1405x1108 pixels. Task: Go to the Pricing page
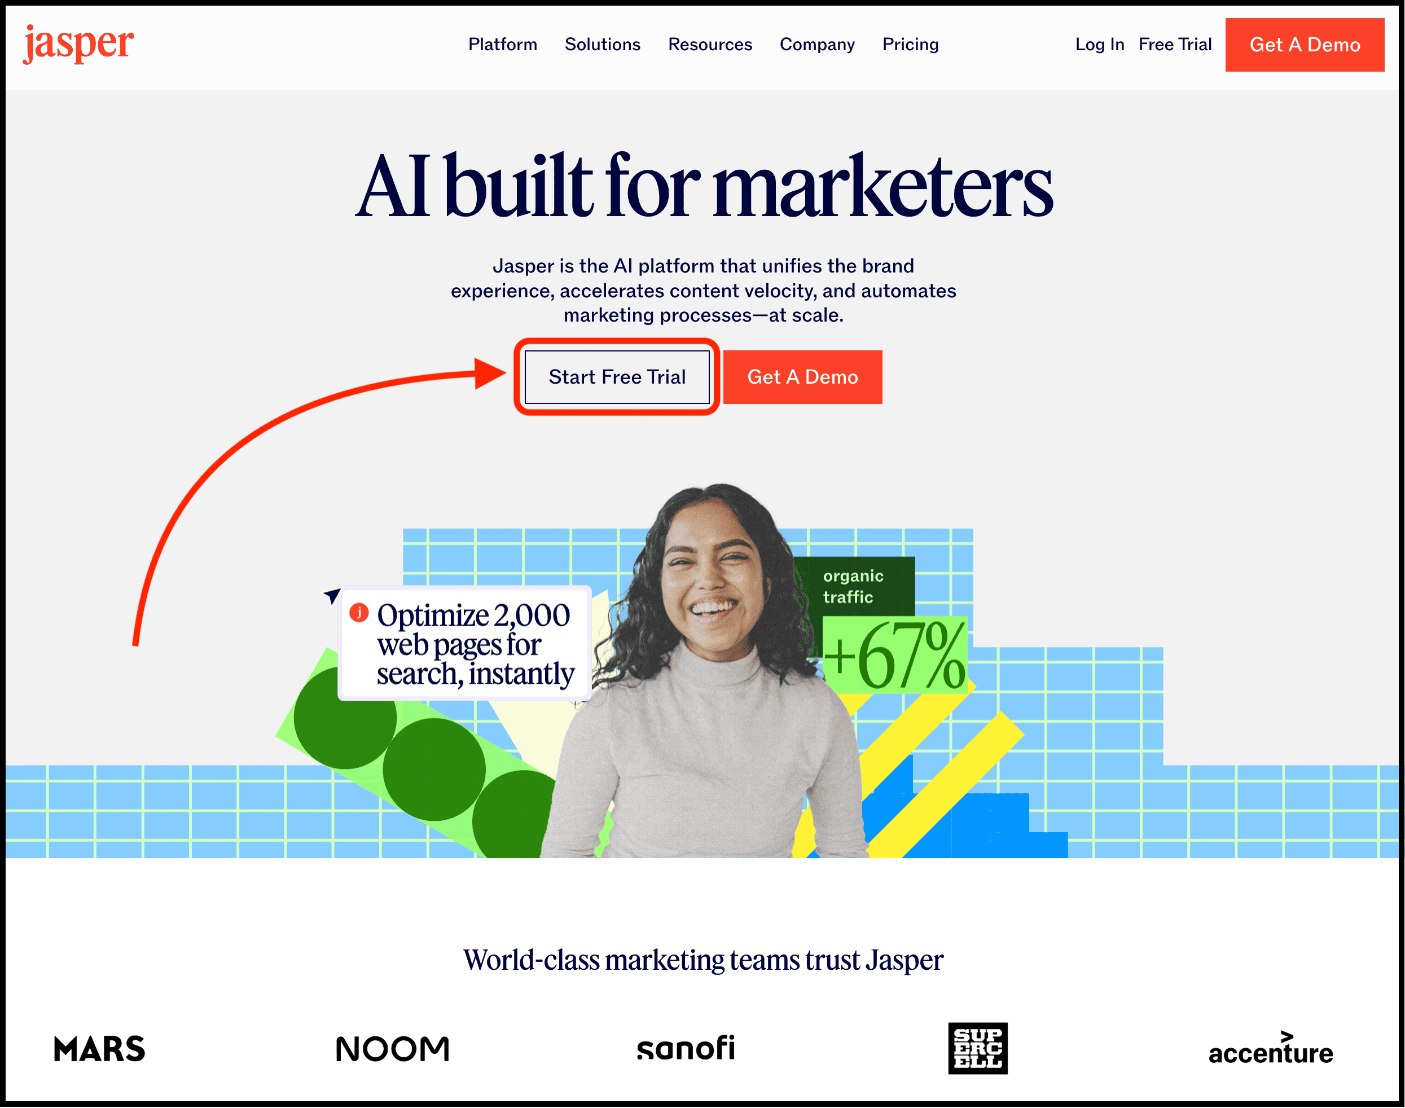(x=911, y=44)
